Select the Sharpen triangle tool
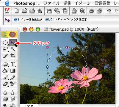 (12, 92)
